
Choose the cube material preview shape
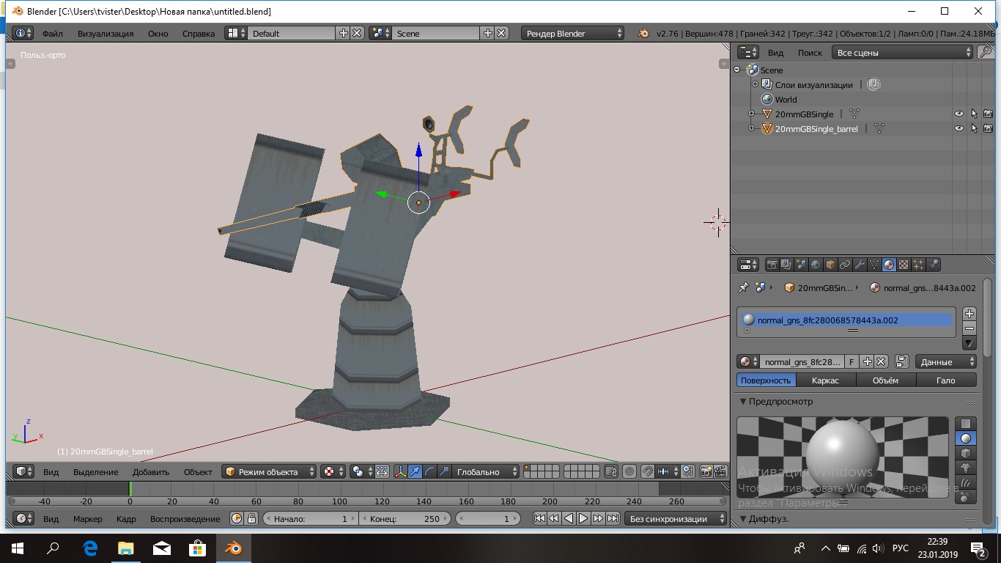[x=966, y=453]
